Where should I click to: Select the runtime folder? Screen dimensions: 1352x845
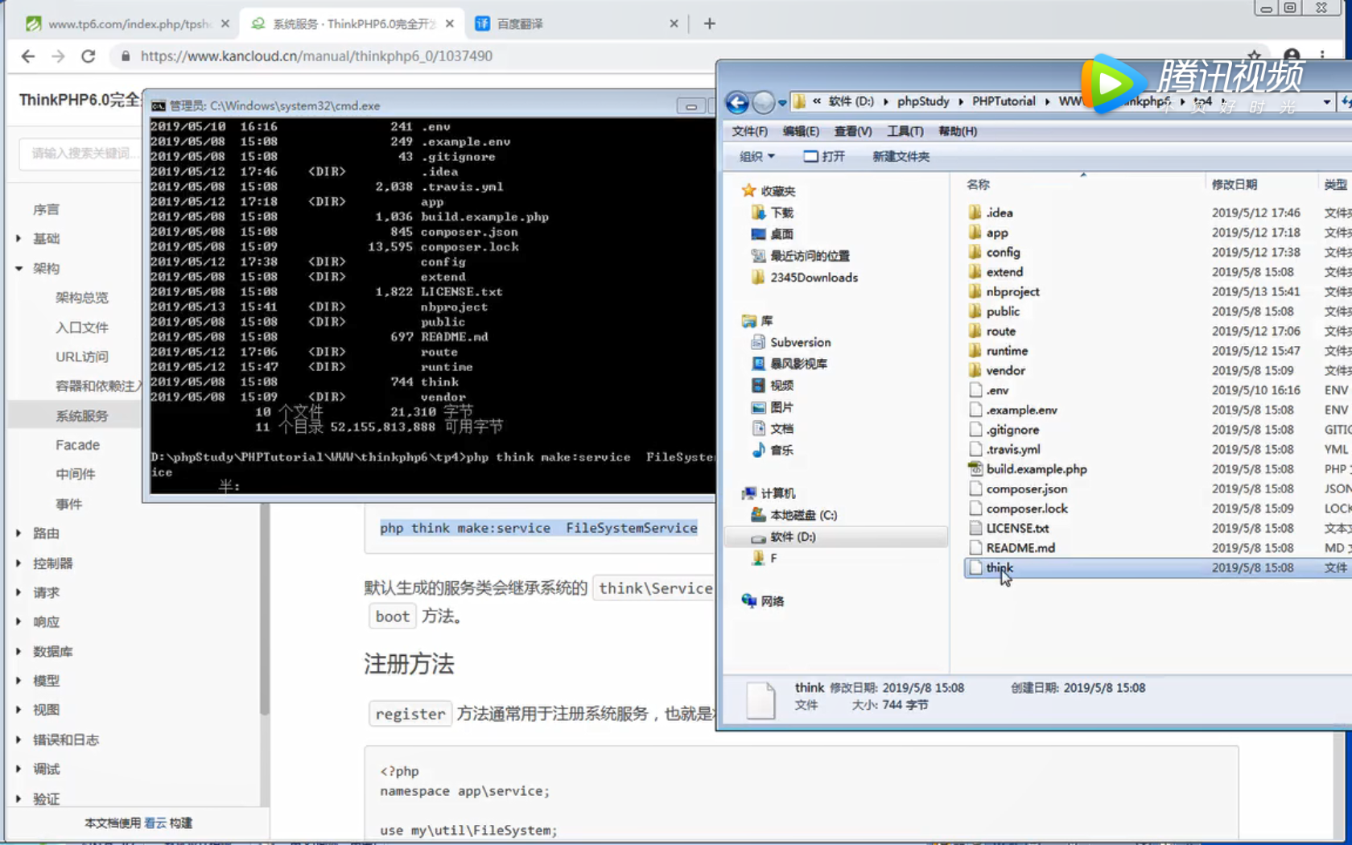point(1007,351)
